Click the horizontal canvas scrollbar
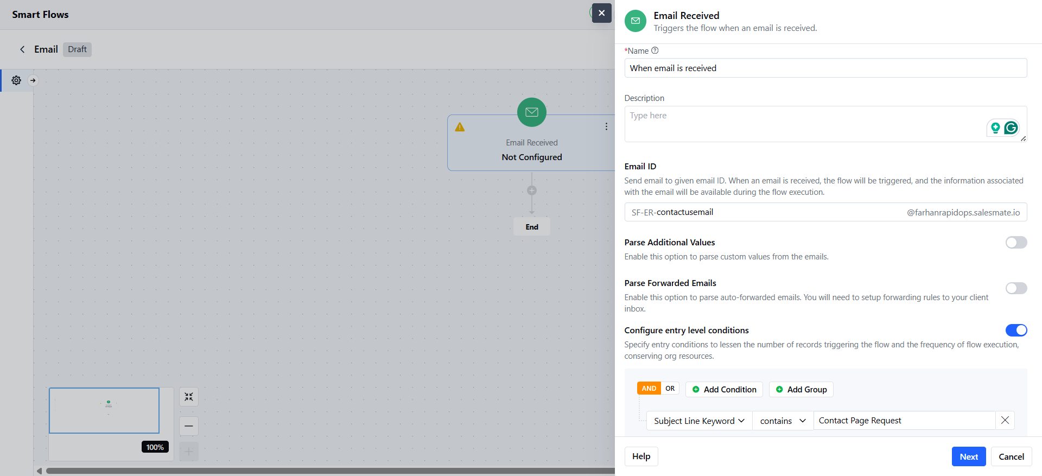 tap(330, 471)
